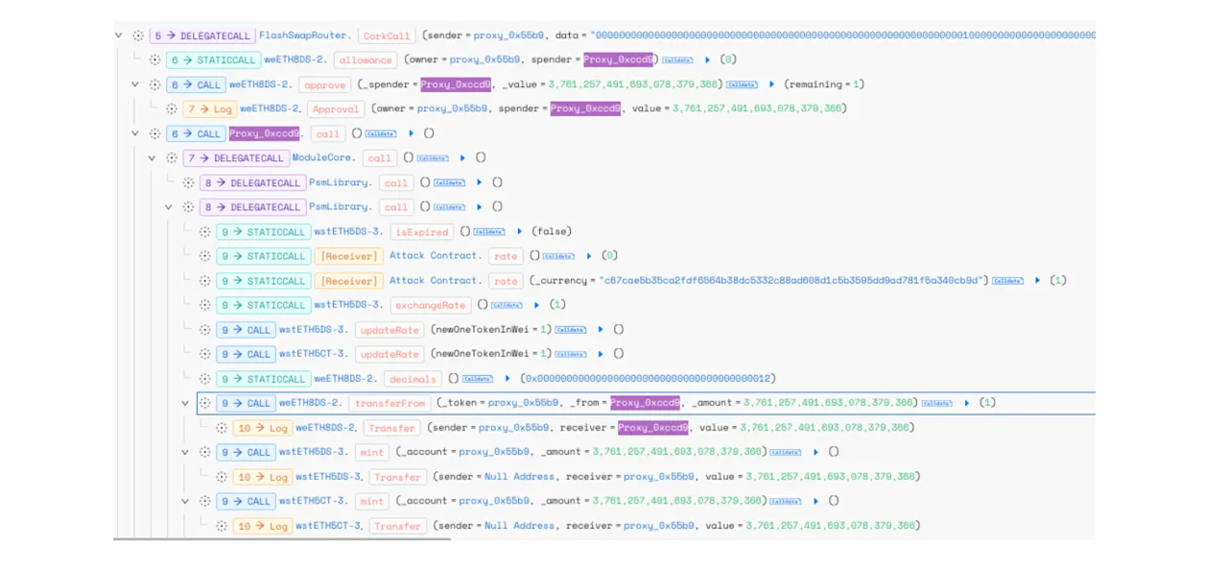This screenshot has width=1228, height=568.
Task: Click the dotted circle icon on transferFrom CALL row
Action: pos(204,403)
